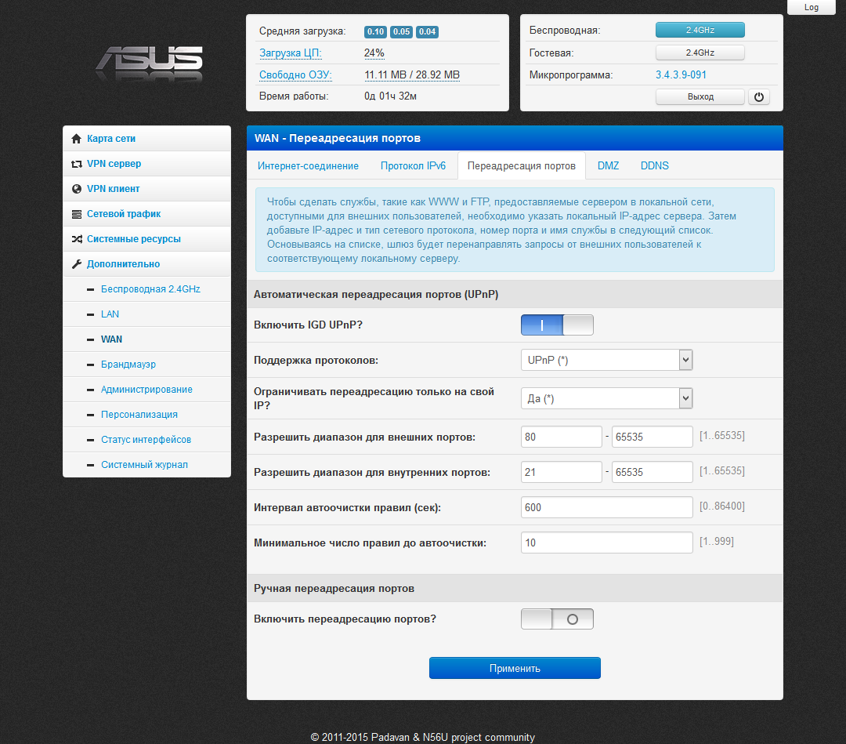Select WAN submenu item

tap(112, 339)
